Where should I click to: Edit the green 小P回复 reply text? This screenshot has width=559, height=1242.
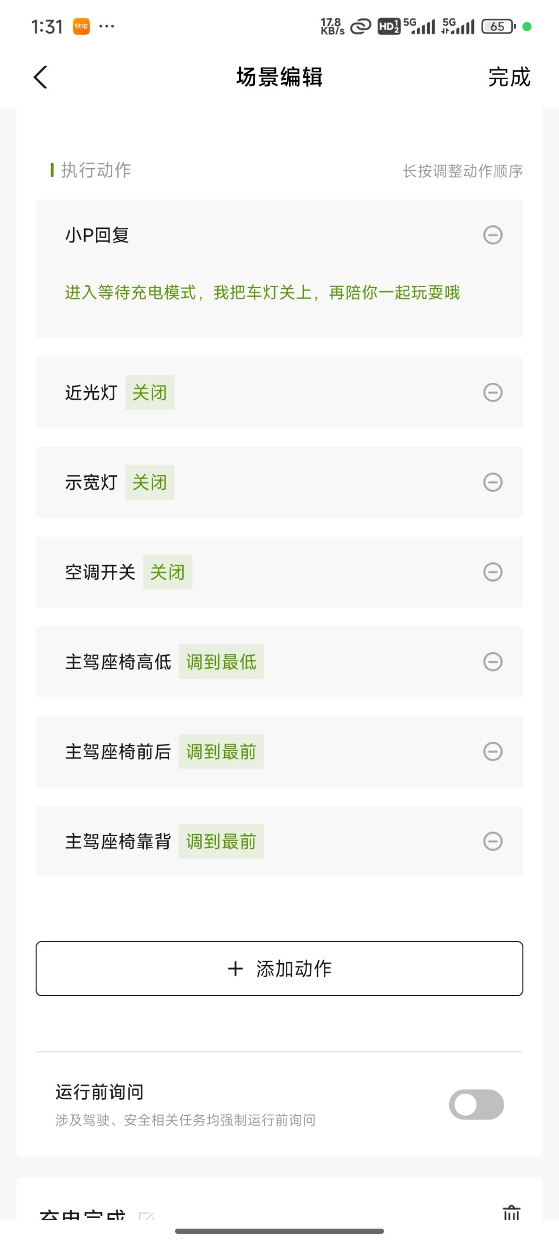coord(262,293)
